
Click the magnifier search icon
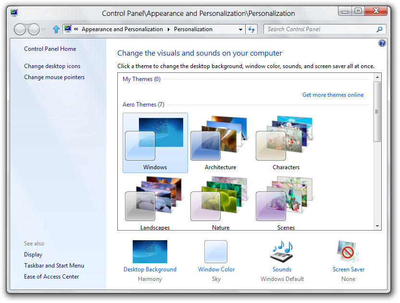tap(380, 30)
